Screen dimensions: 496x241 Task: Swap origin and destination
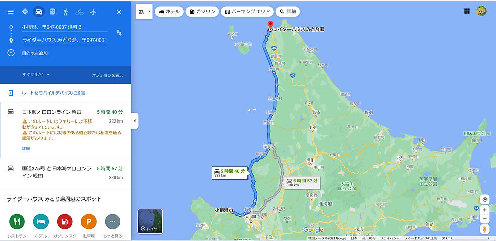(x=119, y=32)
